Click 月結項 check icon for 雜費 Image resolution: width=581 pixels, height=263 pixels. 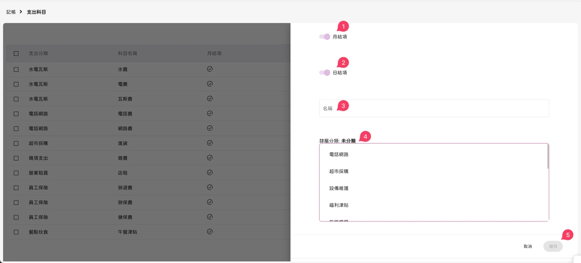tap(210, 158)
